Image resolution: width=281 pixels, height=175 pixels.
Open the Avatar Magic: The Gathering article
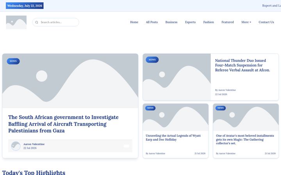[x=245, y=140]
